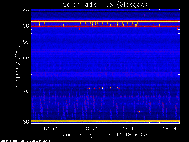This screenshot has height=142, width=189.
Task: Click the plot title "Solar radio Flux (Glasgow)"
Action: 105,5
